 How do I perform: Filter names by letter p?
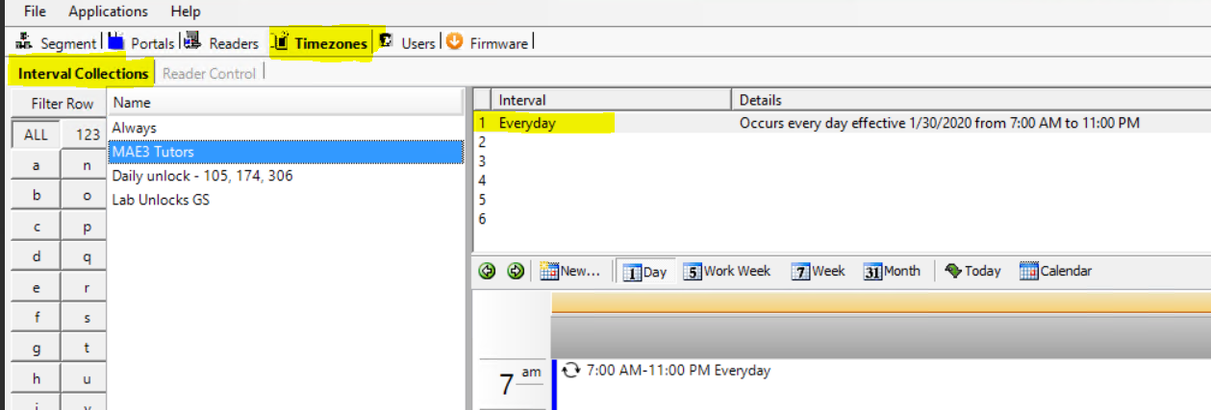(86, 227)
